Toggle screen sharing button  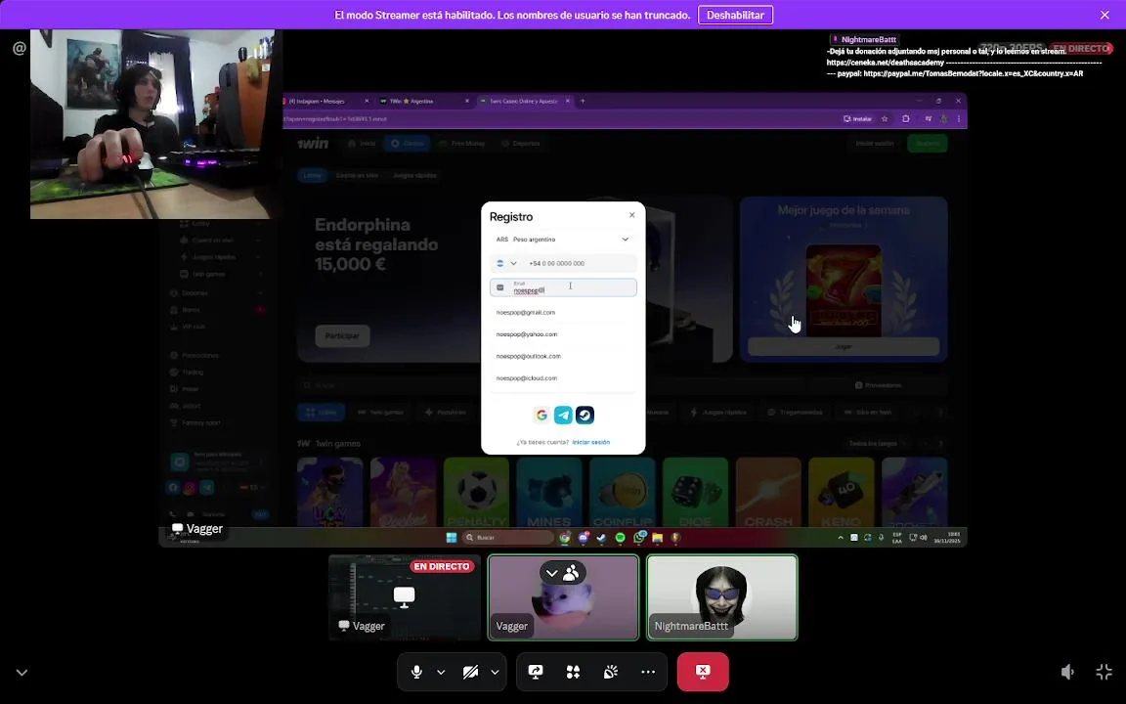tap(536, 672)
